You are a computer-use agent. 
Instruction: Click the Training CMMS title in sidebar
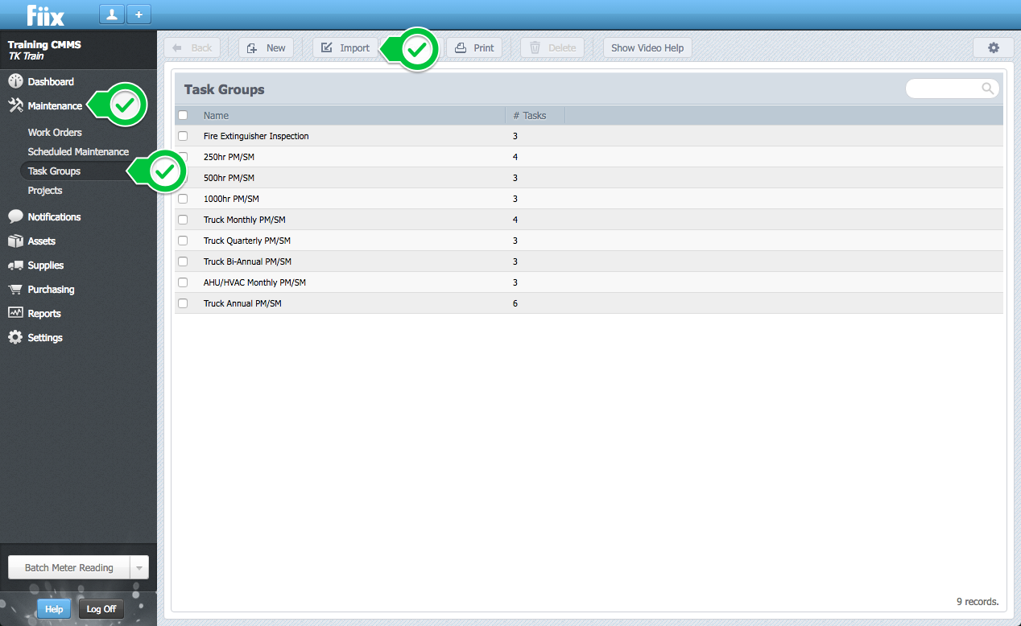pos(44,45)
